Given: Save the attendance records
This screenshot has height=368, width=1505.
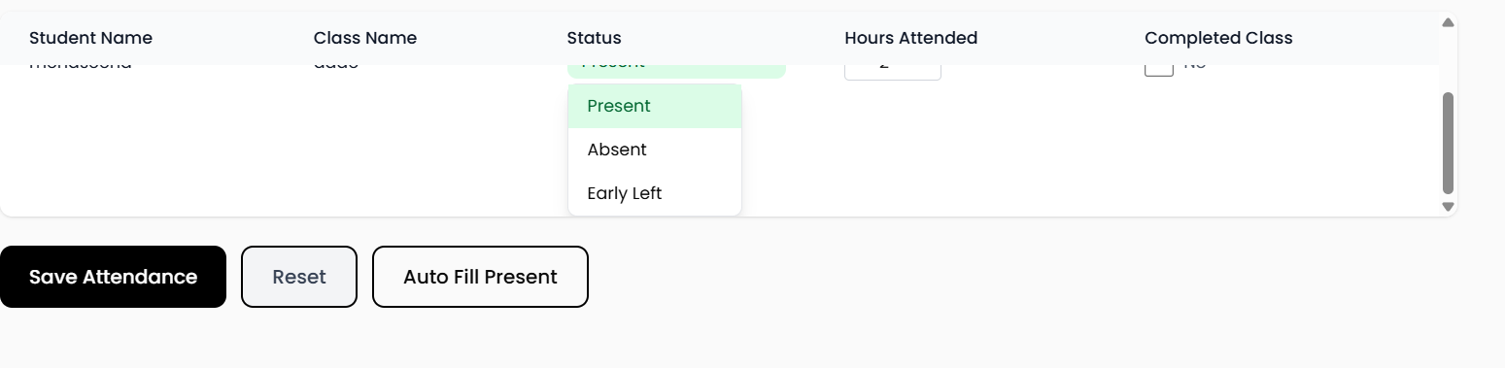Looking at the screenshot, I should pyautogui.click(x=113, y=277).
